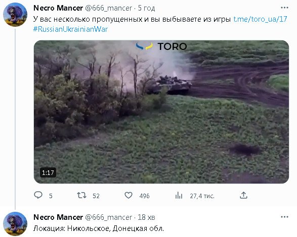The image size is (297, 237).
Task: Share the tweet via upload arrow icon
Action: [243, 195]
